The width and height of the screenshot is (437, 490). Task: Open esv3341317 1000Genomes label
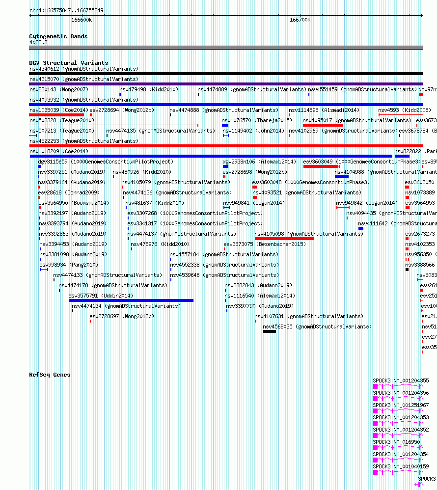click(x=195, y=223)
